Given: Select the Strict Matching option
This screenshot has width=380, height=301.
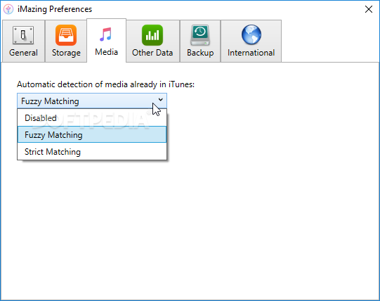Looking at the screenshot, I should 92,152.
